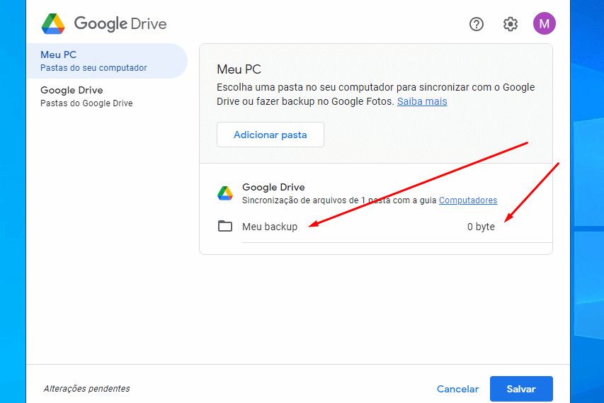Click the Adicionar pasta button
The image size is (604, 403).
coord(270,135)
